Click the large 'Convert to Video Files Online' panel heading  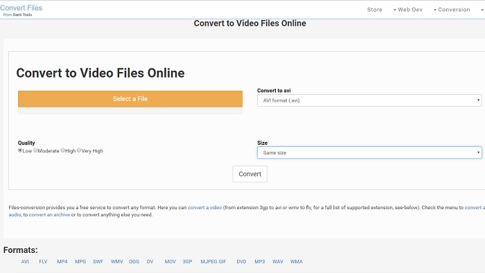[100, 73]
